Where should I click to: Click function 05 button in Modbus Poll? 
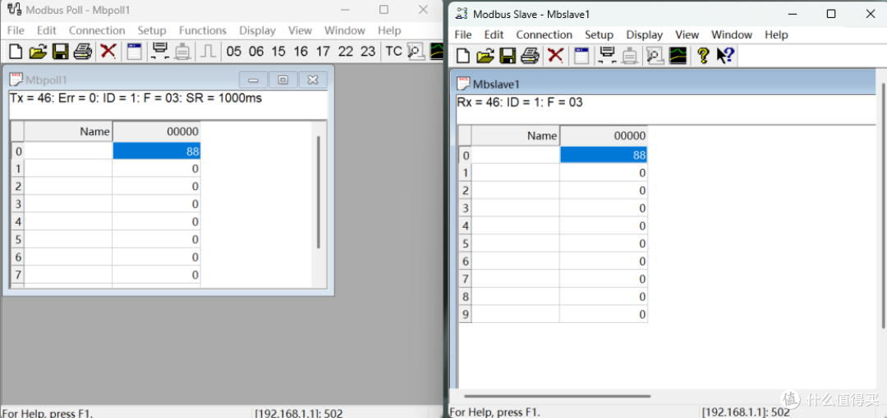(x=233, y=52)
